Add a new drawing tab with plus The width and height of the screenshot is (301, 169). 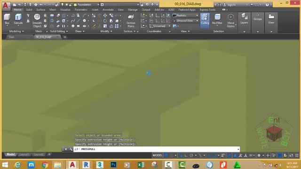tap(65, 37)
